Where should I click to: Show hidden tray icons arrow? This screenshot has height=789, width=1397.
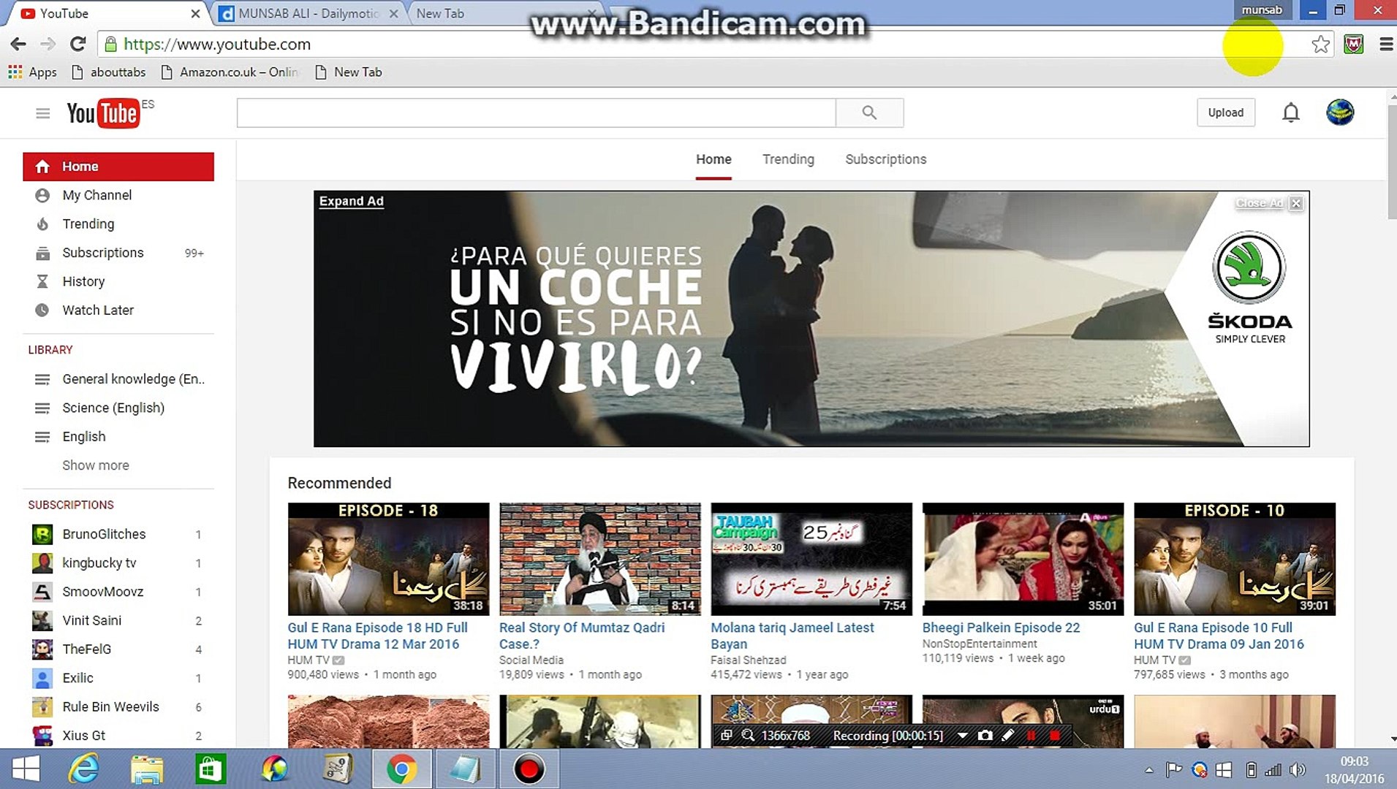(x=1149, y=770)
